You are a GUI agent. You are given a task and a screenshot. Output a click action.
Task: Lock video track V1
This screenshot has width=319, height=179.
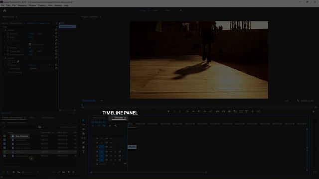97,147
